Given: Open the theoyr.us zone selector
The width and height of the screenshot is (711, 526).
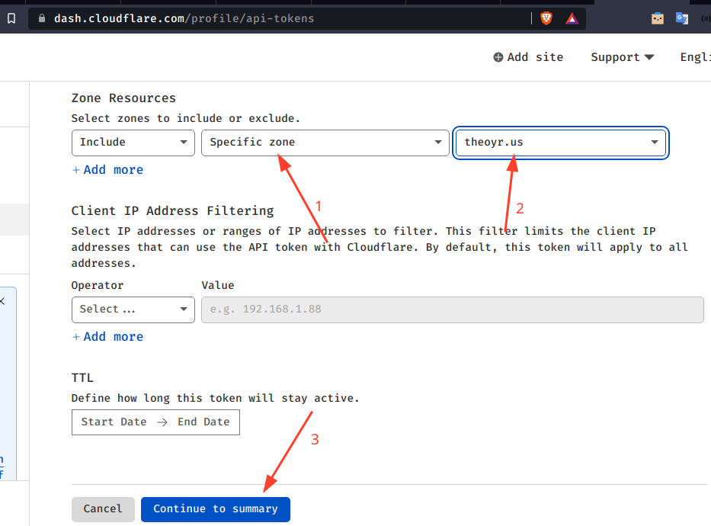Looking at the screenshot, I should coord(561,143).
